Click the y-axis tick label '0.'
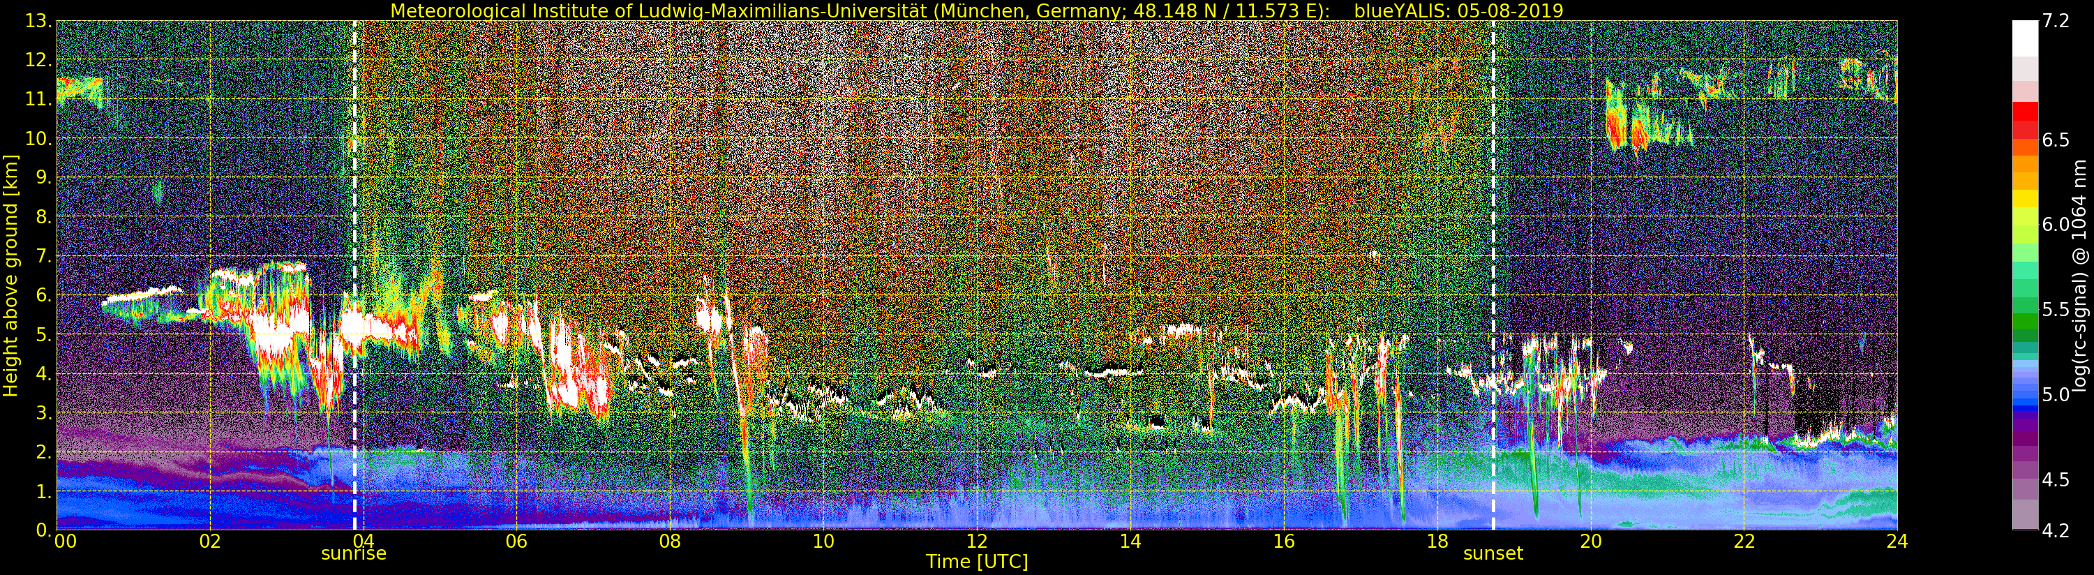This screenshot has height=575, width=2094. 43,530
